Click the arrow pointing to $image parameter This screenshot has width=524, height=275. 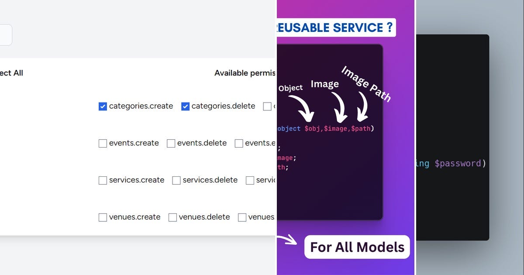(x=340, y=109)
